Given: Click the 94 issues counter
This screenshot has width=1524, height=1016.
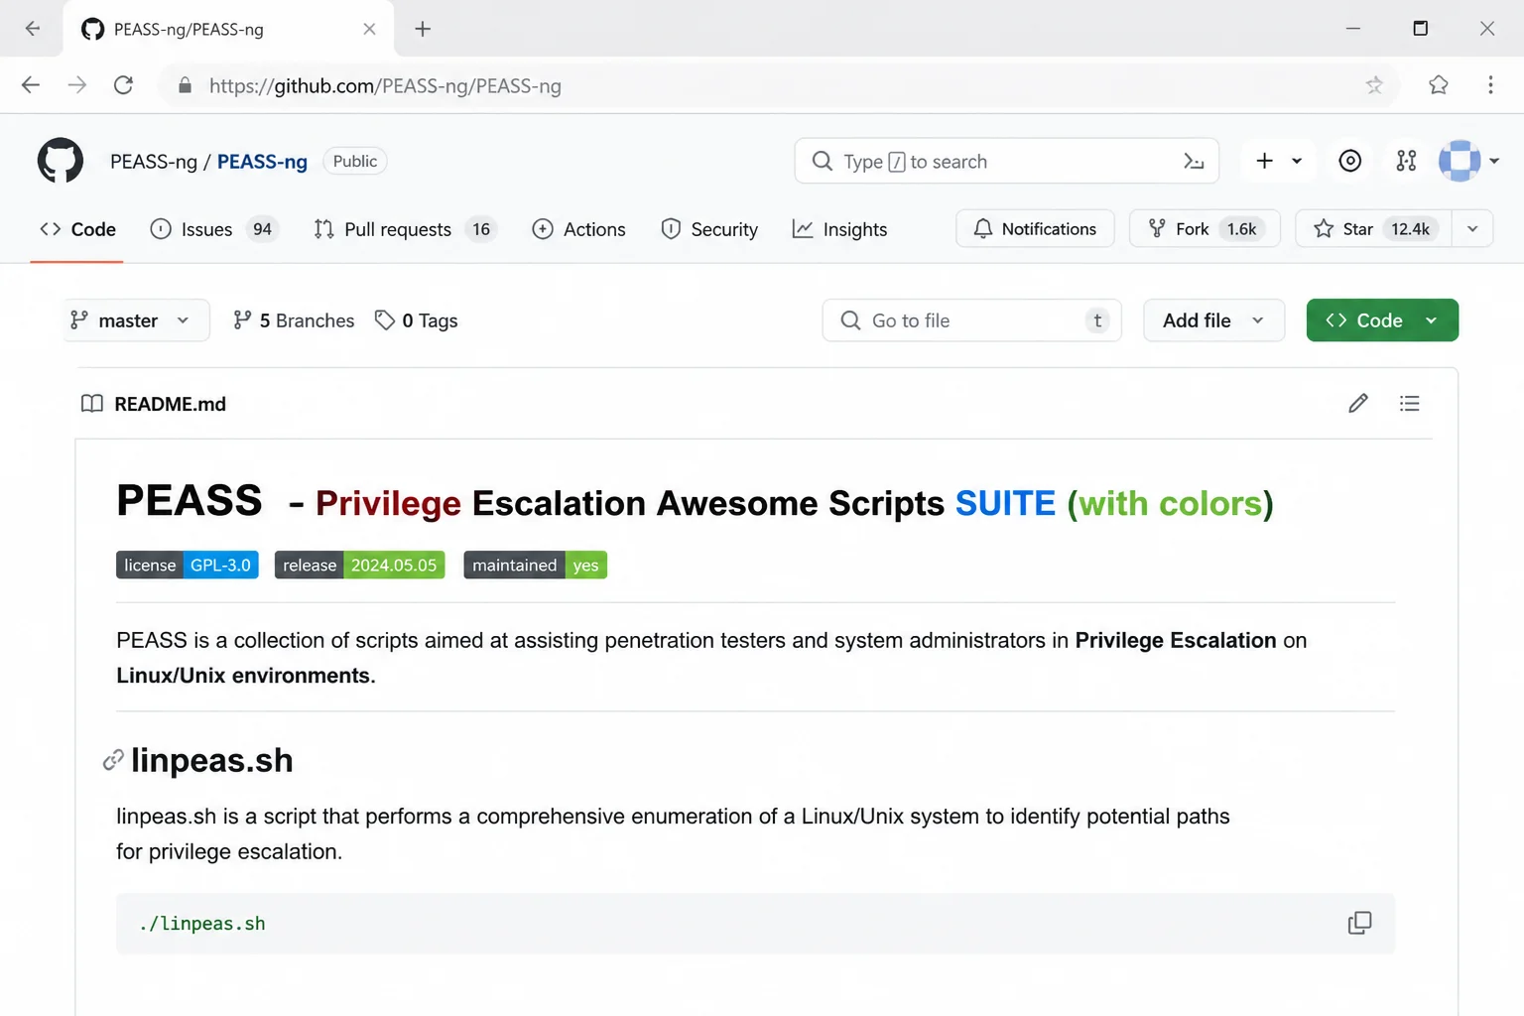Looking at the screenshot, I should click(262, 229).
